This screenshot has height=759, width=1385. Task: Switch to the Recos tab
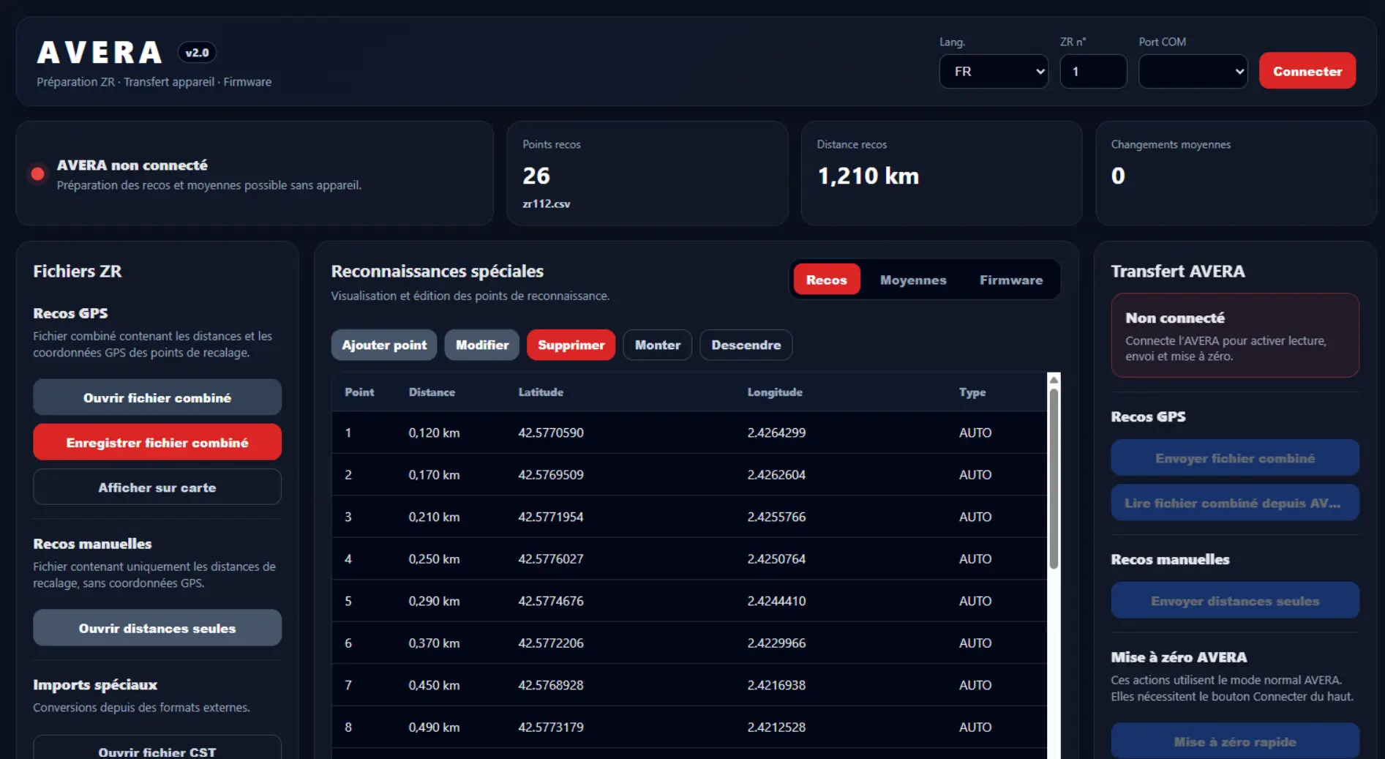[826, 280]
